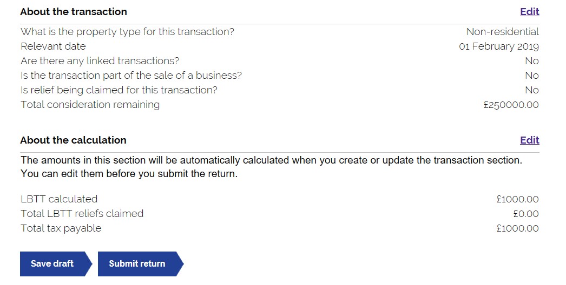Click the linked transactions question text
The height and width of the screenshot is (285, 566).
point(100,61)
